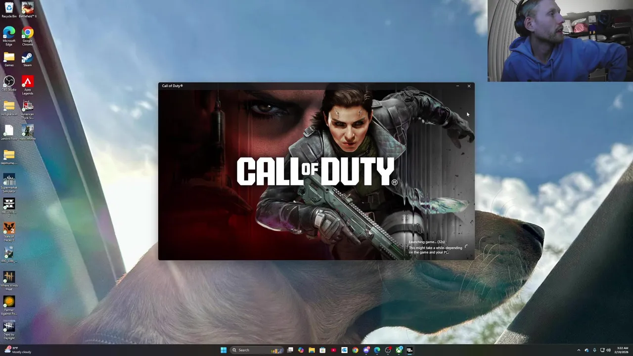633x356 pixels.
Task: Select the Supermarket Simulator desktop shortcut
Action: coord(9,183)
